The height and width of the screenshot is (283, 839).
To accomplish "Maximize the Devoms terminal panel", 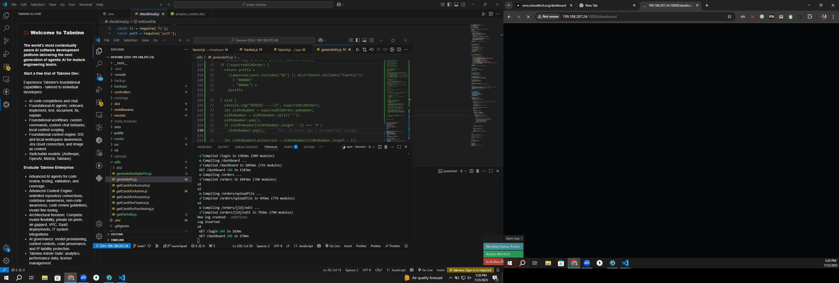I will pos(399,147).
